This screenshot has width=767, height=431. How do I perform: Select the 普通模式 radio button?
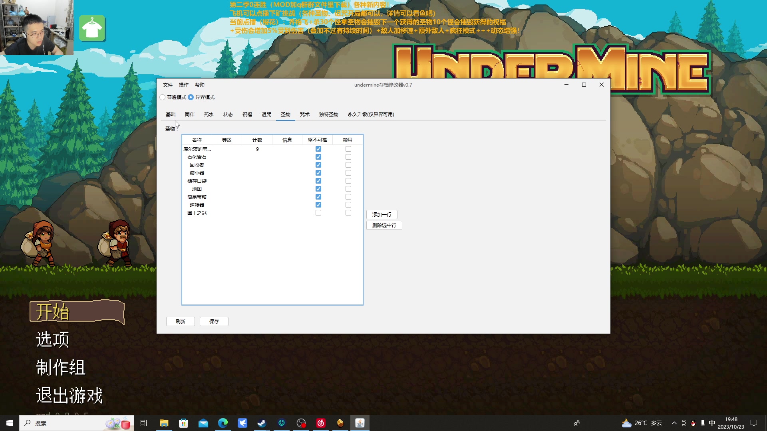163,97
